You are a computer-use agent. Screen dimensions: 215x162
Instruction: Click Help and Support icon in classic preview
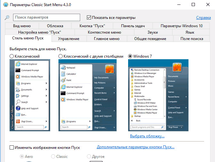[x=18, y=108]
